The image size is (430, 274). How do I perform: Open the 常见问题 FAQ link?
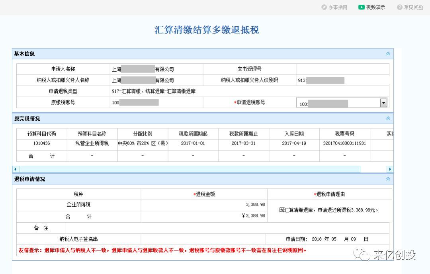(413, 7)
